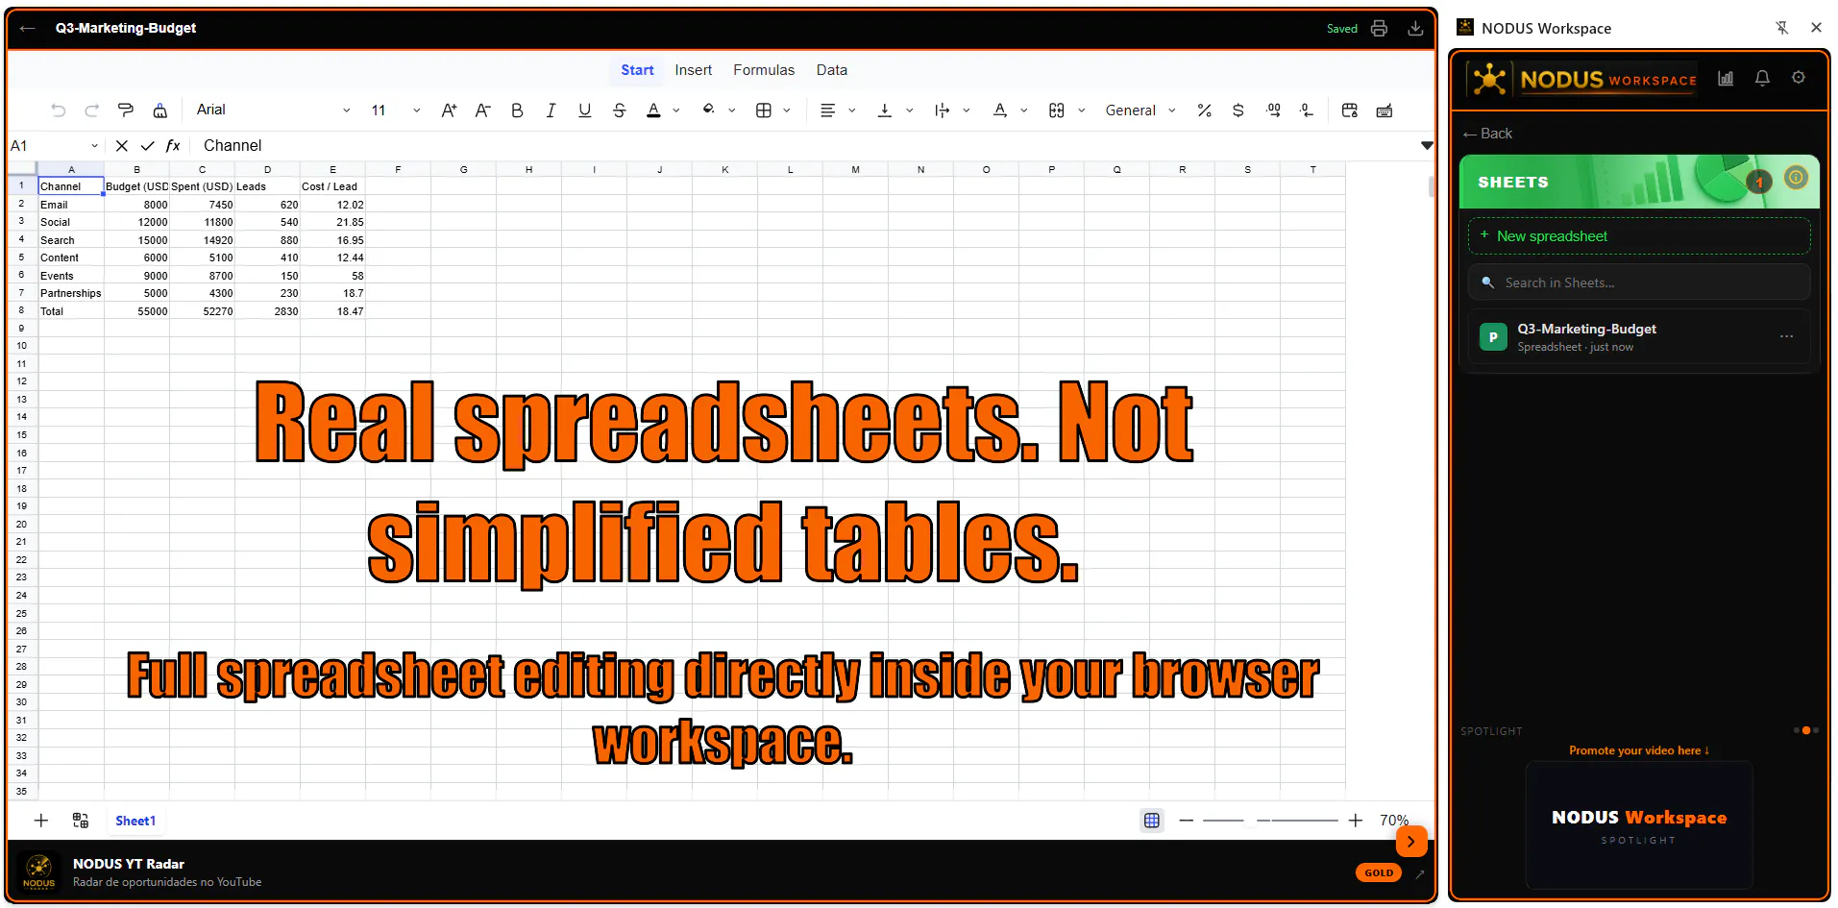Toggle underline formatting

tap(584, 110)
